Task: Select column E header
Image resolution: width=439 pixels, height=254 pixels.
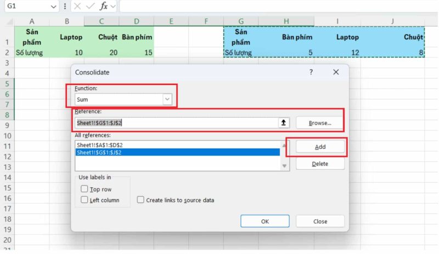Action: point(171,21)
